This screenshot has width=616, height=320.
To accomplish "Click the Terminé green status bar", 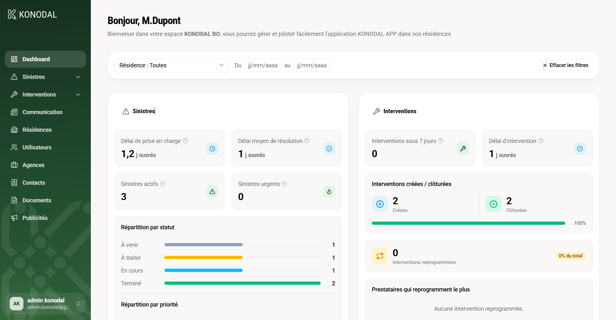I will (242, 283).
